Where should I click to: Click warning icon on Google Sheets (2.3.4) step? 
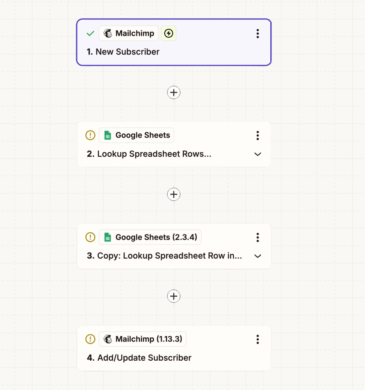90,237
